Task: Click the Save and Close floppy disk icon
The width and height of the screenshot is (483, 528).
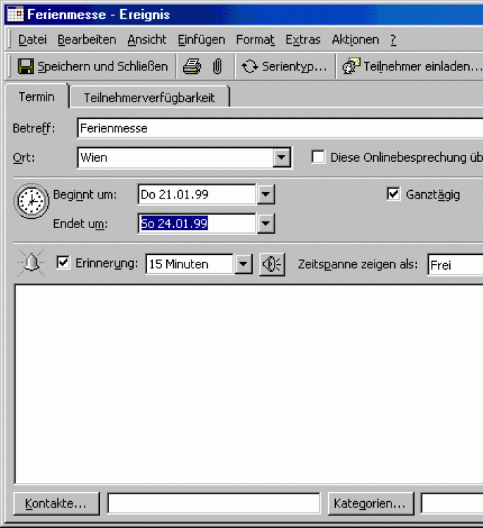Action: point(25,67)
